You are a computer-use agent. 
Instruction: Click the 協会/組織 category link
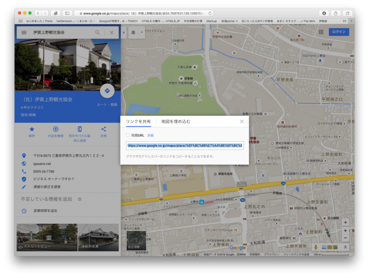[28, 115]
